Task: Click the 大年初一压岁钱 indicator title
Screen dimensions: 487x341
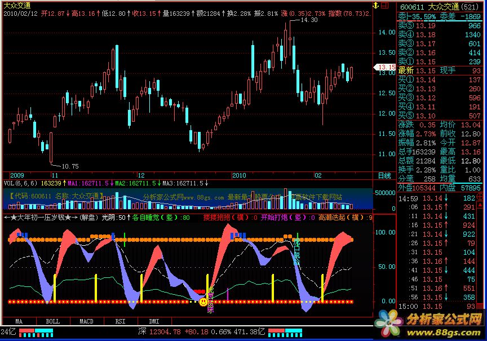Action: (39, 217)
